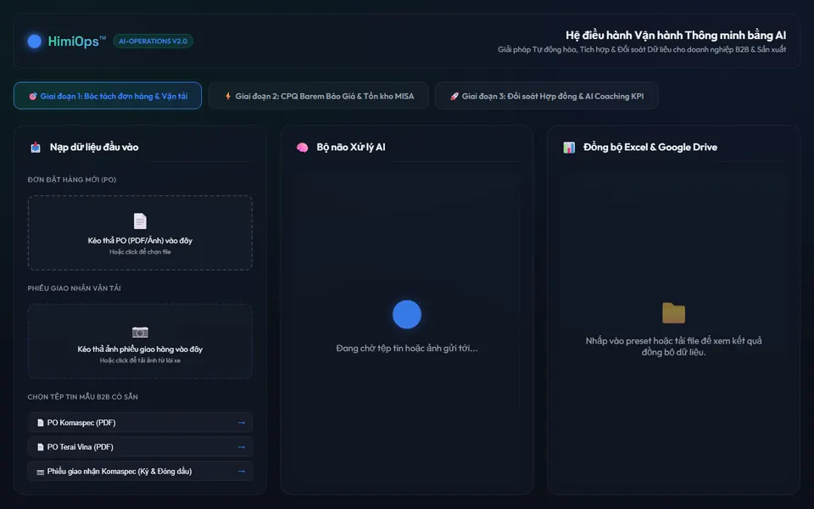Image resolution: width=814 pixels, height=509 pixels.
Task: Click the AI-OPERATIONS V2.0 badge
Action: click(x=153, y=41)
